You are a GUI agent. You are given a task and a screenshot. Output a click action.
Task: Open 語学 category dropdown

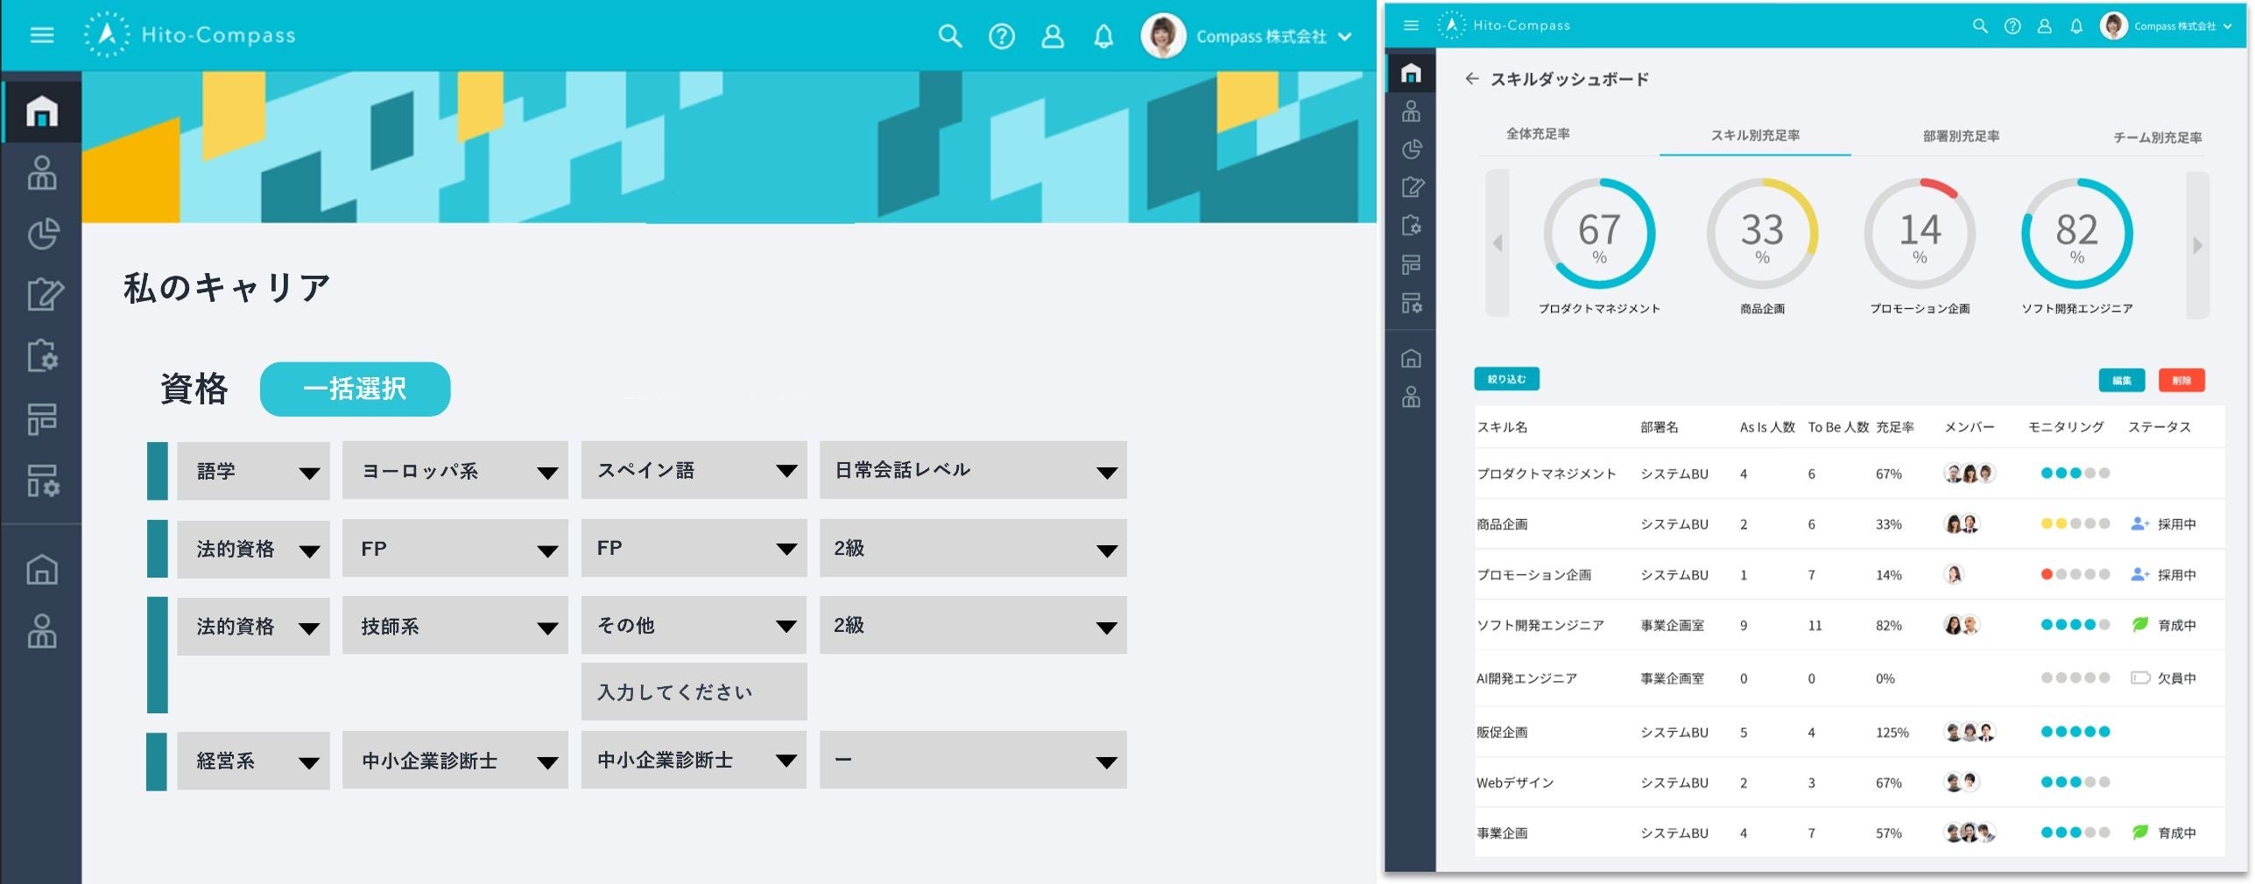(253, 471)
